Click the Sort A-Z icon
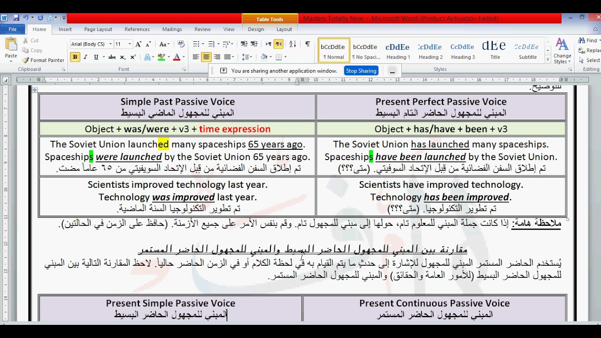This screenshot has width=601, height=338. (x=293, y=44)
